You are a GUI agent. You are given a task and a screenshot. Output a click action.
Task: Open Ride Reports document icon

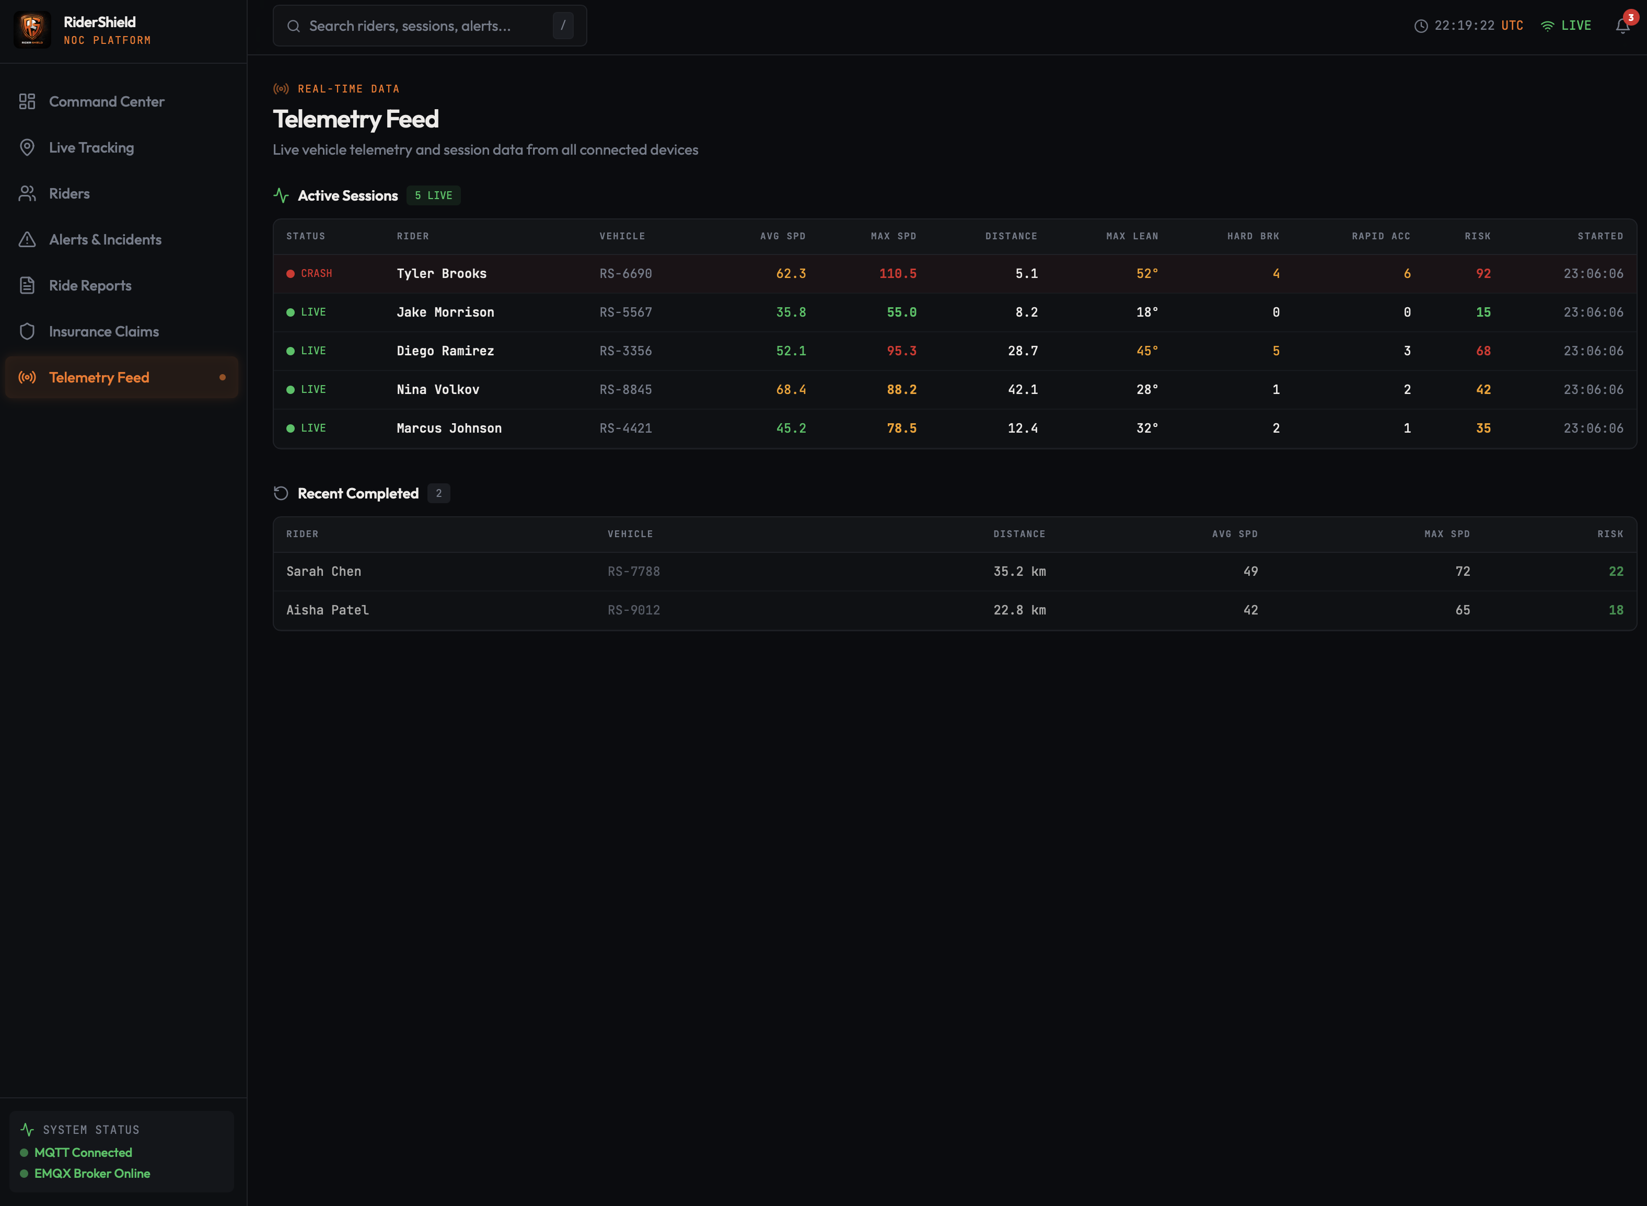[27, 285]
